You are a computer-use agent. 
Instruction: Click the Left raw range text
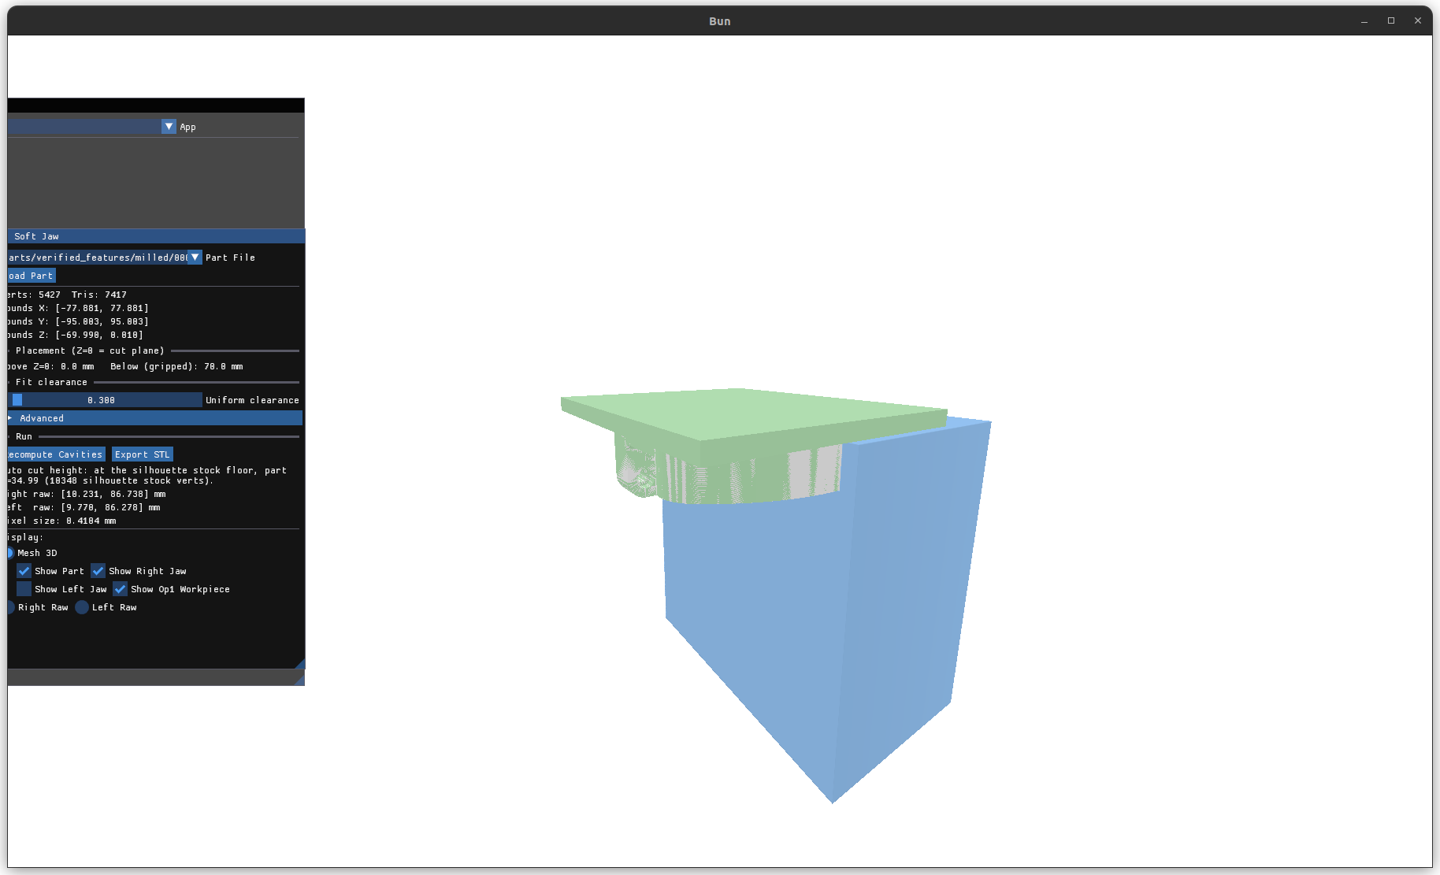click(84, 507)
